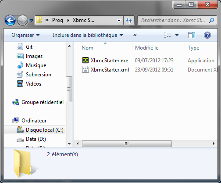Click the Rechercher dans search field
The image size is (221, 183).
[174, 20]
